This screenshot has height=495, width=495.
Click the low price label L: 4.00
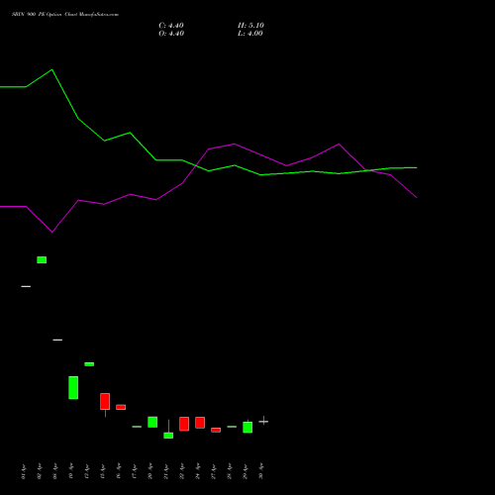click(x=250, y=34)
